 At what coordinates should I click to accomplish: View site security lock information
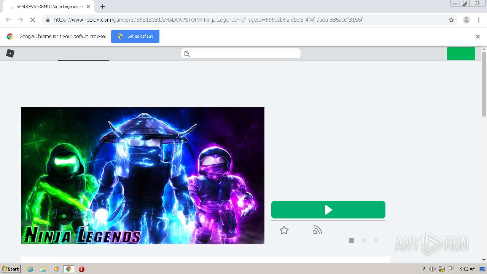[48, 20]
